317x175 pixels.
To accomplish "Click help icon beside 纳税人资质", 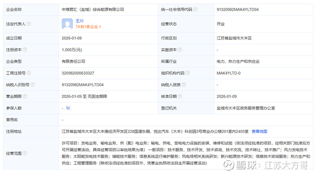I will pyautogui.click(x=183, y=85).
